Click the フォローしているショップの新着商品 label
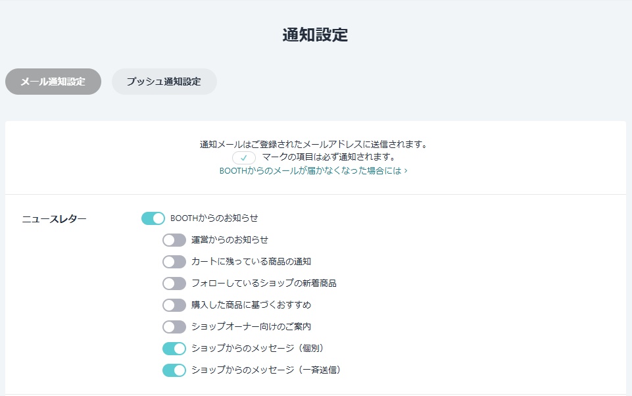 coord(260,283)
